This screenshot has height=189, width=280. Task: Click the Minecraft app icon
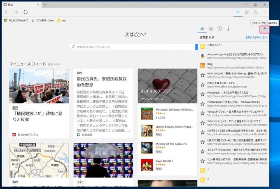(147, 113)
